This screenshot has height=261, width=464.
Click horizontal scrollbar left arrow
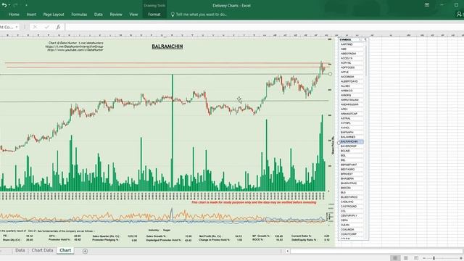(x=287, y=251)
